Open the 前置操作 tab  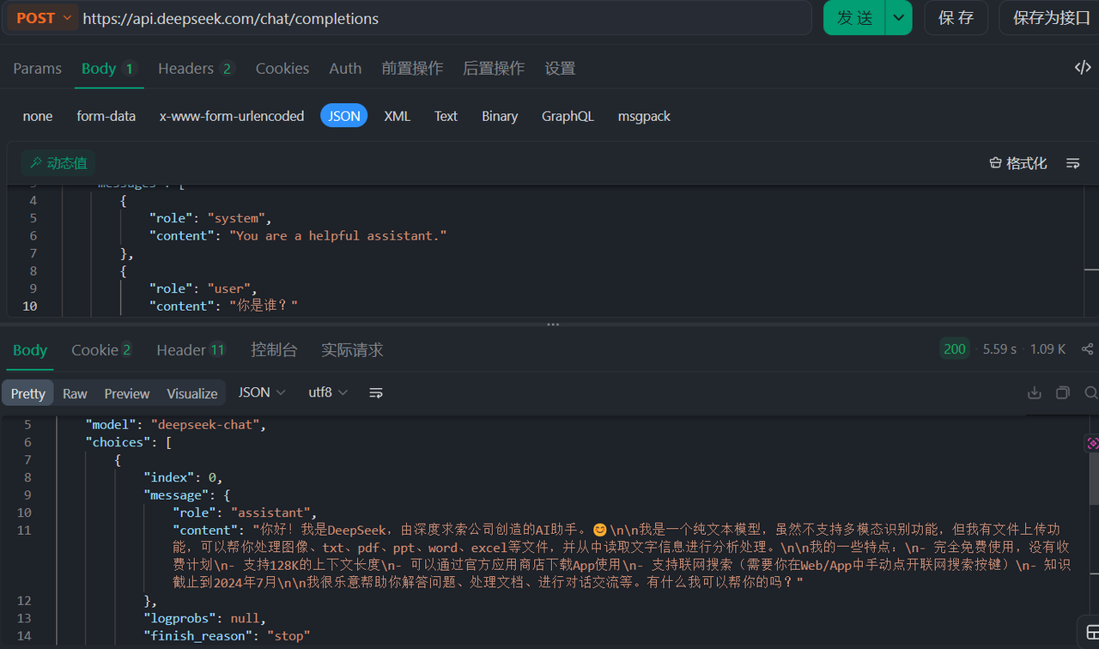coord(412,69)
